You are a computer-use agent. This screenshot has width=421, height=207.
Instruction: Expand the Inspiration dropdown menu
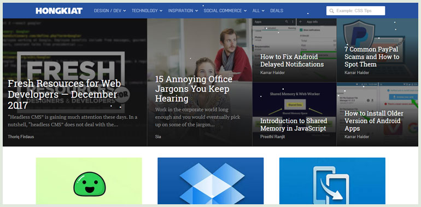(x=183, y=11)
